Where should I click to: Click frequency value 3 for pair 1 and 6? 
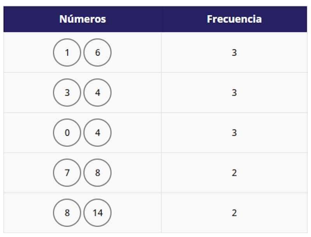coord(234,52)
